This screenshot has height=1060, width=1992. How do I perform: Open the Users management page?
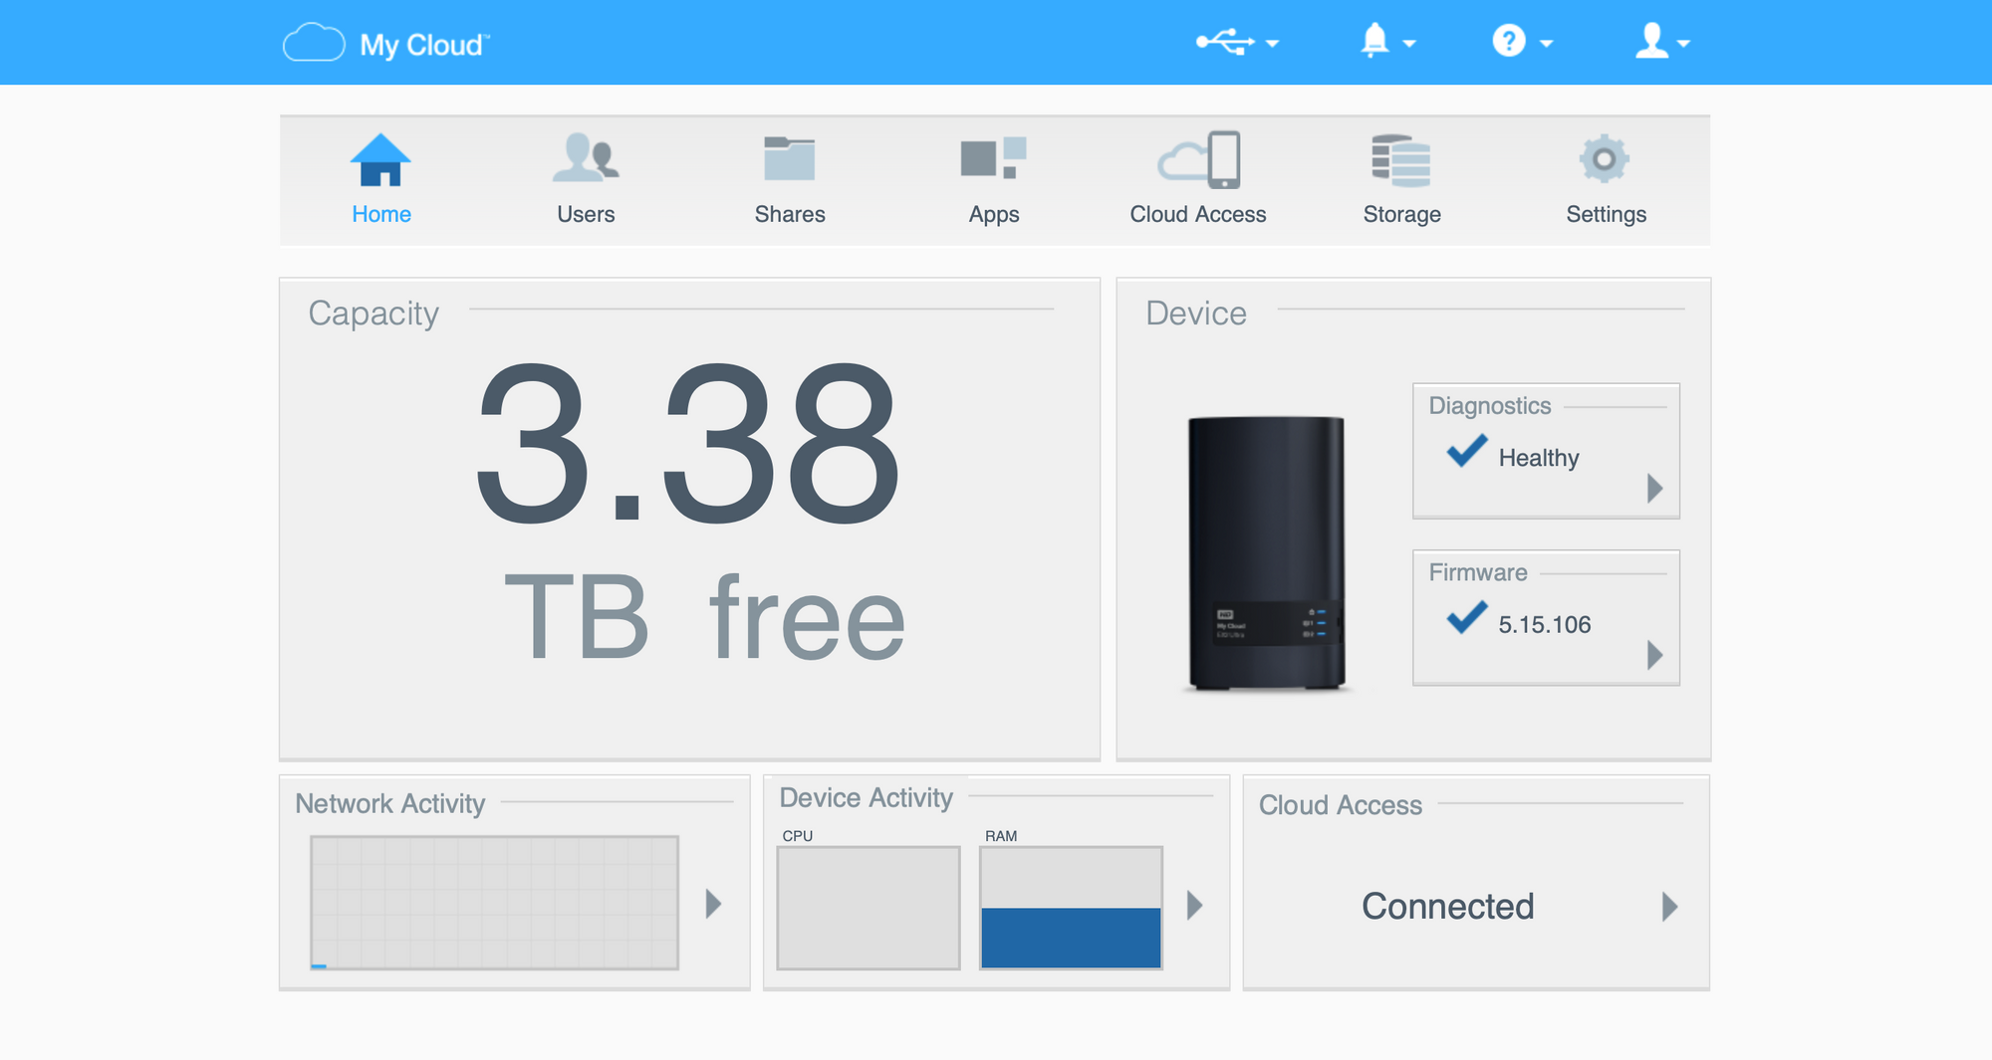point(586,177)
